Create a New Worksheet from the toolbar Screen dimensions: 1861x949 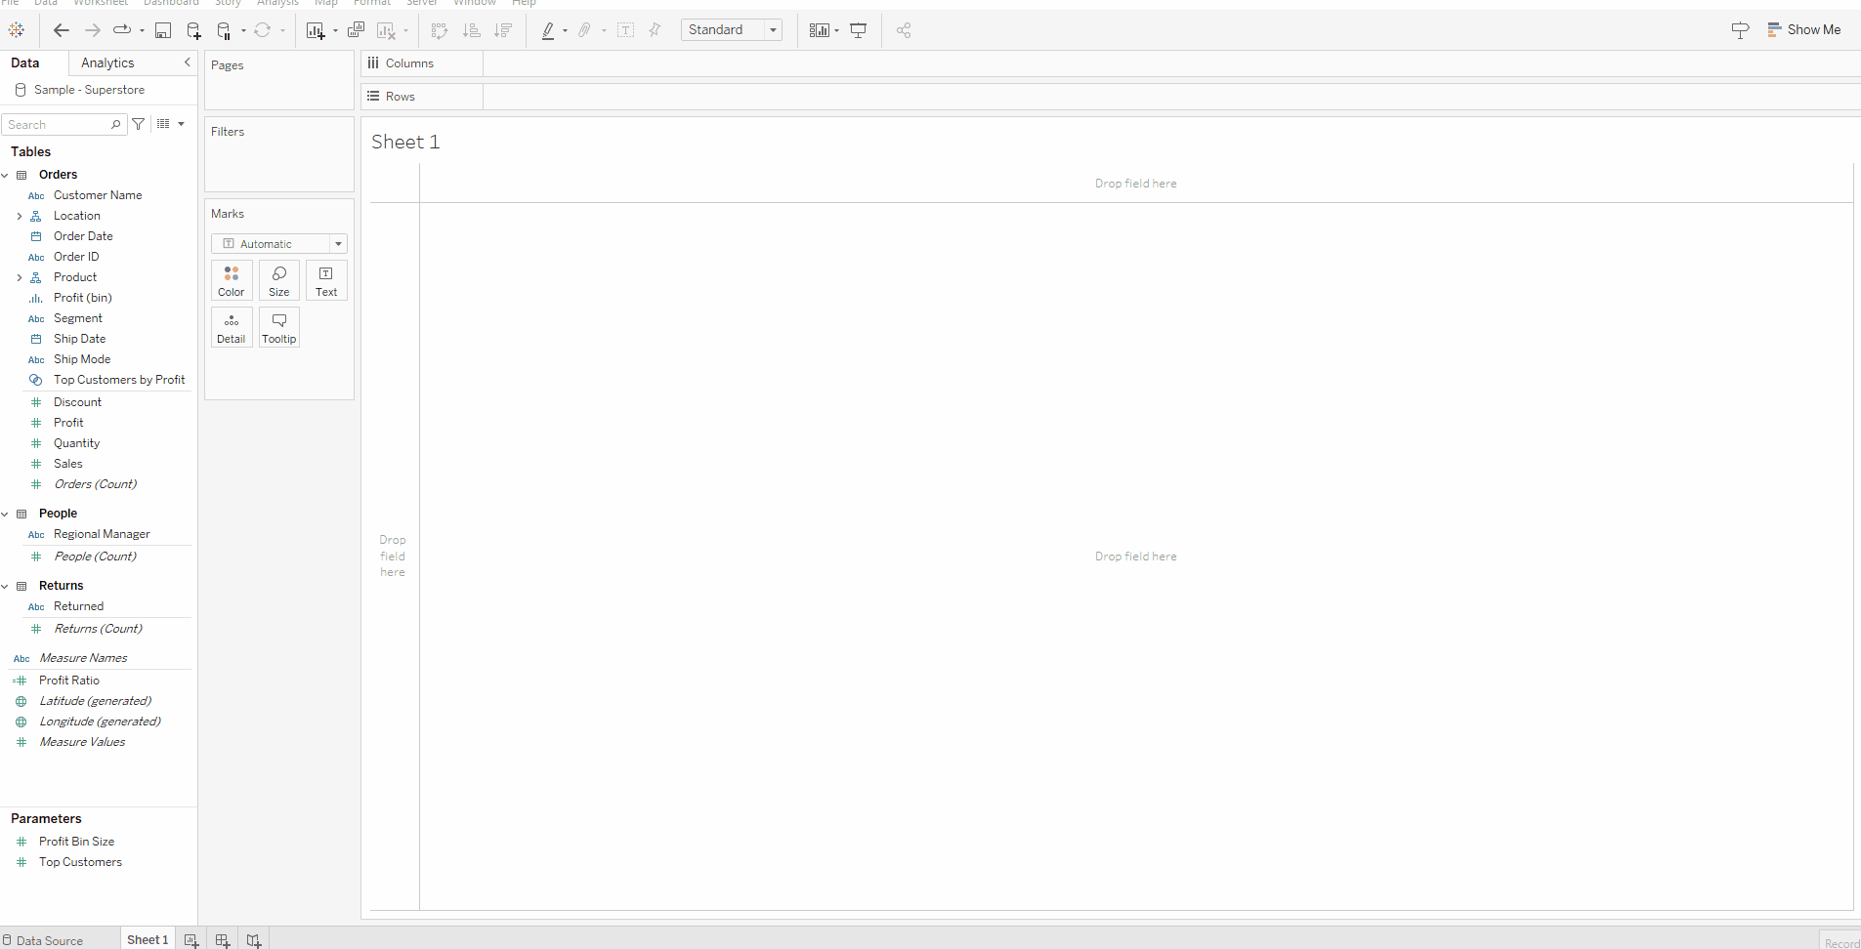click(315, 30)
